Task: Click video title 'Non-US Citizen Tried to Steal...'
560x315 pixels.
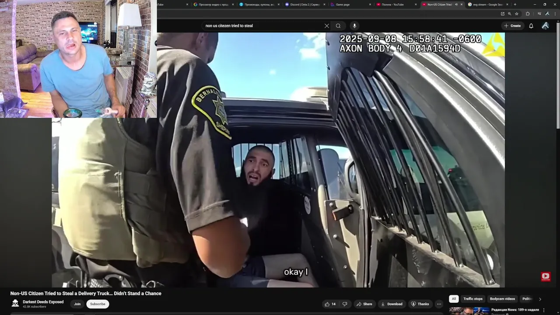Action: (x=86, y=294)
